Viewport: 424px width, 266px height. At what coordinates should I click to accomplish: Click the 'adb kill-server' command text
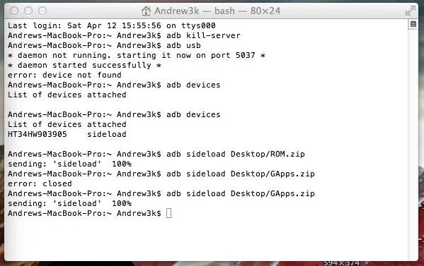click(x=203, y=35)
